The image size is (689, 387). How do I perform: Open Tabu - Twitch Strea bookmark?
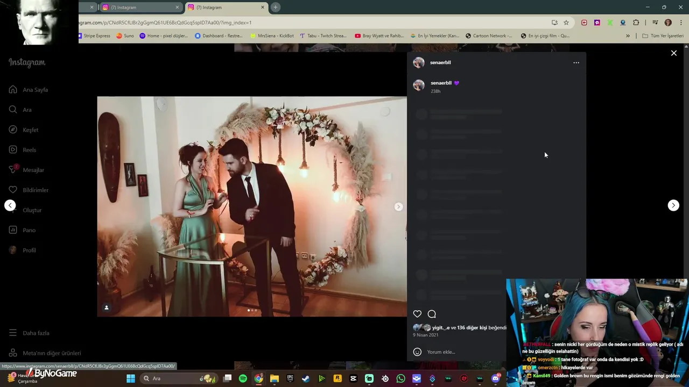point(324,36)
